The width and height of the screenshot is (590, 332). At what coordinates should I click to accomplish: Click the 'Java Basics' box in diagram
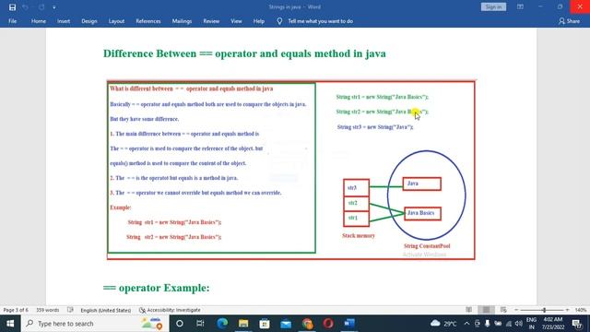point(422,213)
